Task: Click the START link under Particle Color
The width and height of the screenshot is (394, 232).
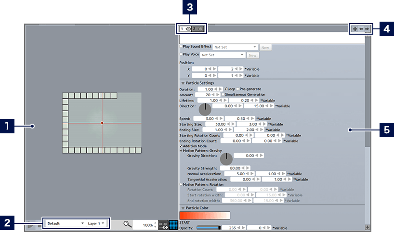Action: (184, 222)
